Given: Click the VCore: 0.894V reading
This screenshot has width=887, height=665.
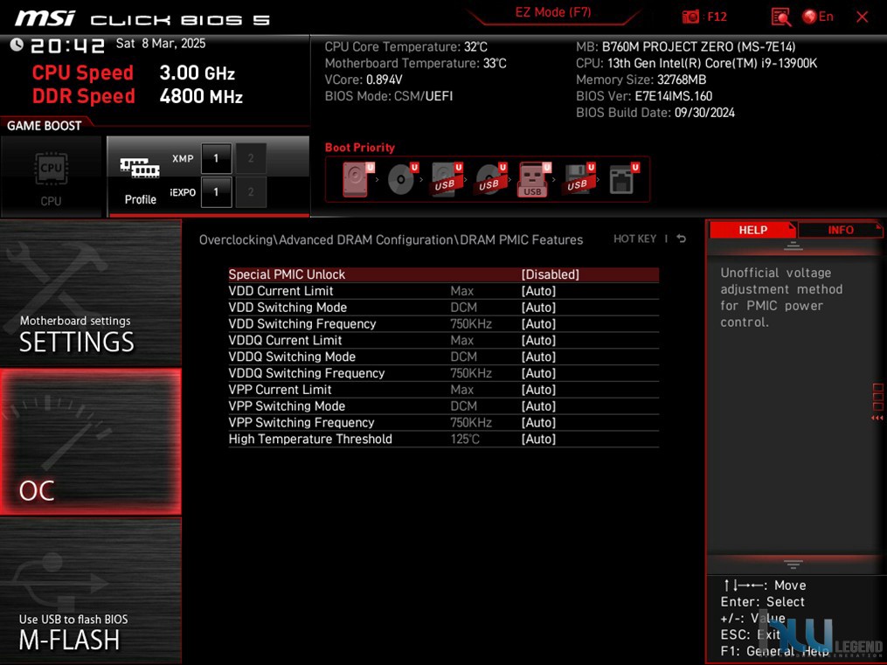Looking at the screenshot, I should [x=364, y=80].
